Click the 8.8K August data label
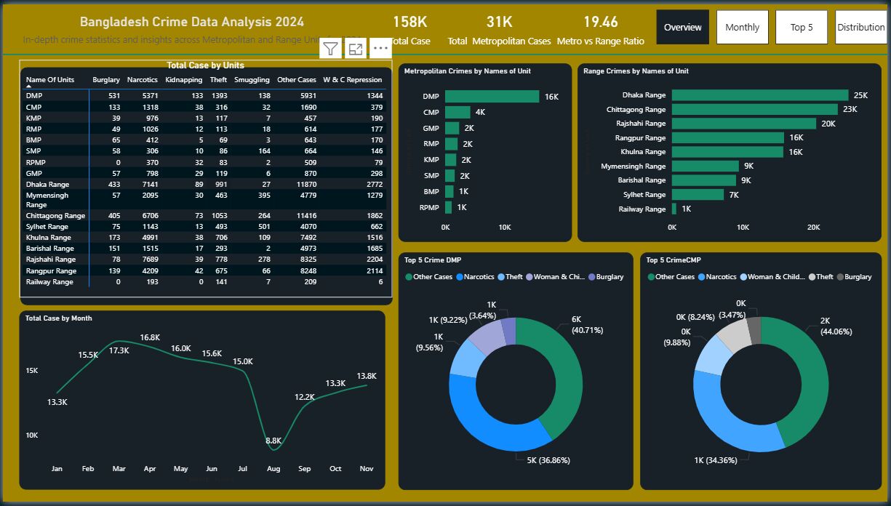891x506 pixels. [273, 441]
